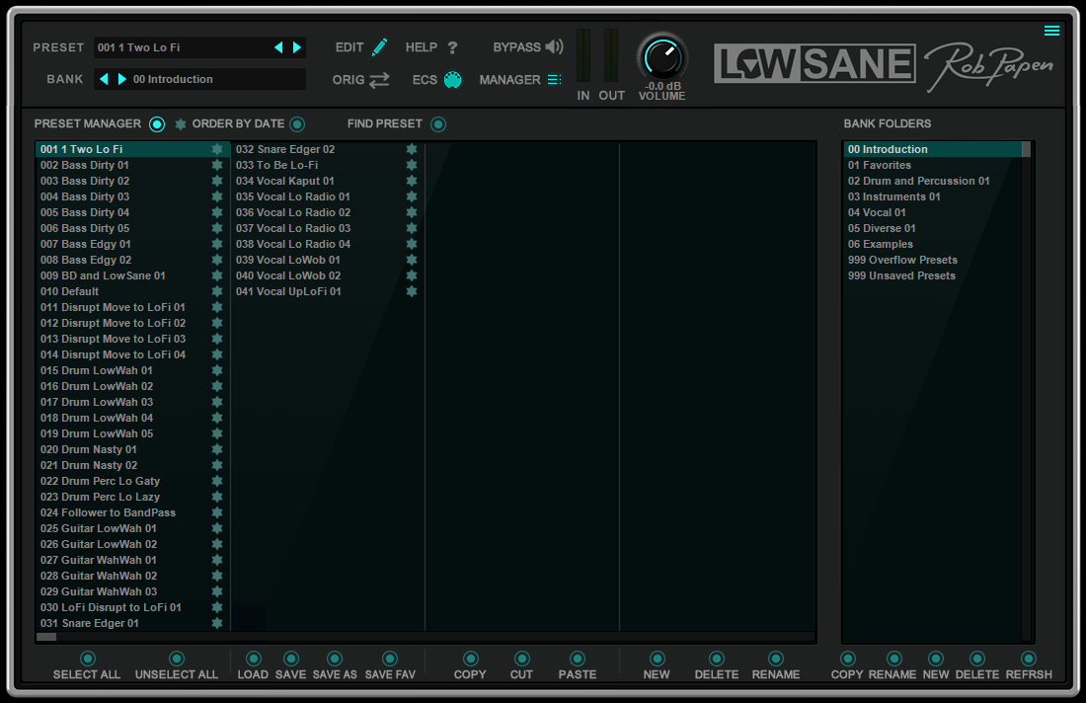Click the horizontal scrollbar below the preset list
The width and height of the screenshot is (1086, 703).
(46, 637)
